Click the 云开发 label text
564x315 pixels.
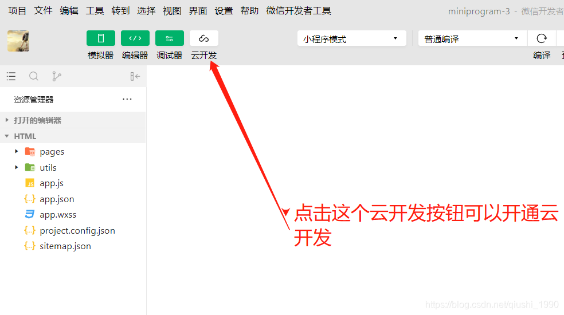[204, 56]
